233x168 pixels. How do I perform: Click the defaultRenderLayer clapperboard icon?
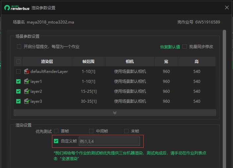26,72
